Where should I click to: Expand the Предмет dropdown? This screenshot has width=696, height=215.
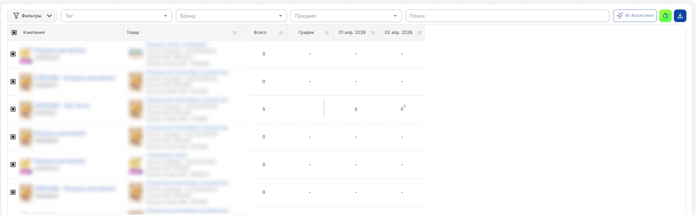pos(346,16)
